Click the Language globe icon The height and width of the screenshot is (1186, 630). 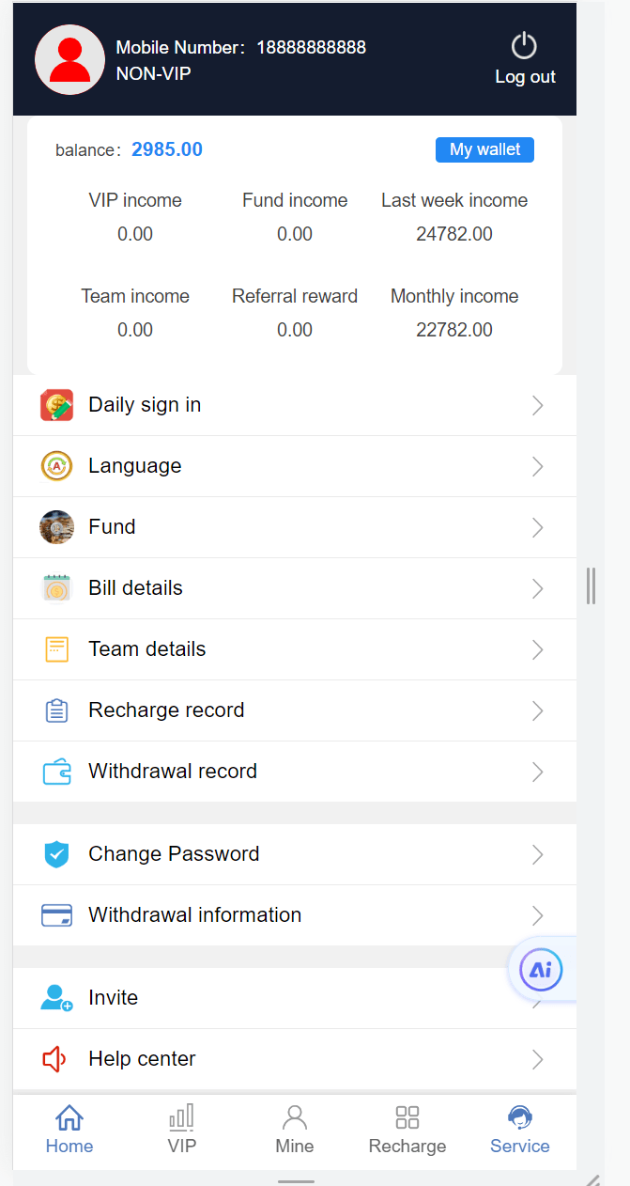click(56, 466)
